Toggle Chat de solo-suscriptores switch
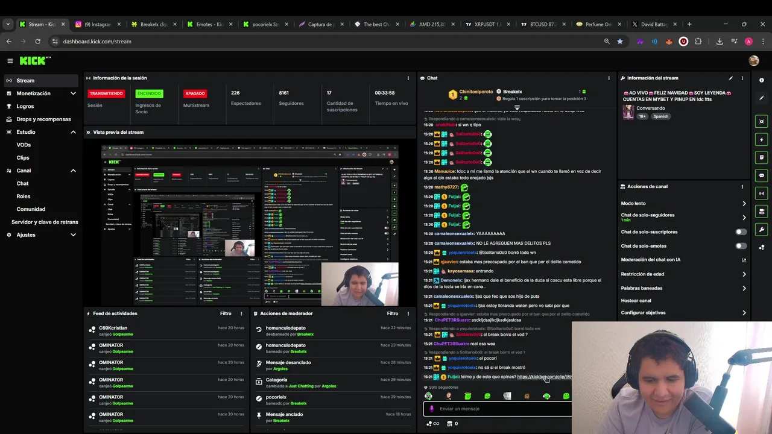The image size is (772, 434). coord(741,232)
